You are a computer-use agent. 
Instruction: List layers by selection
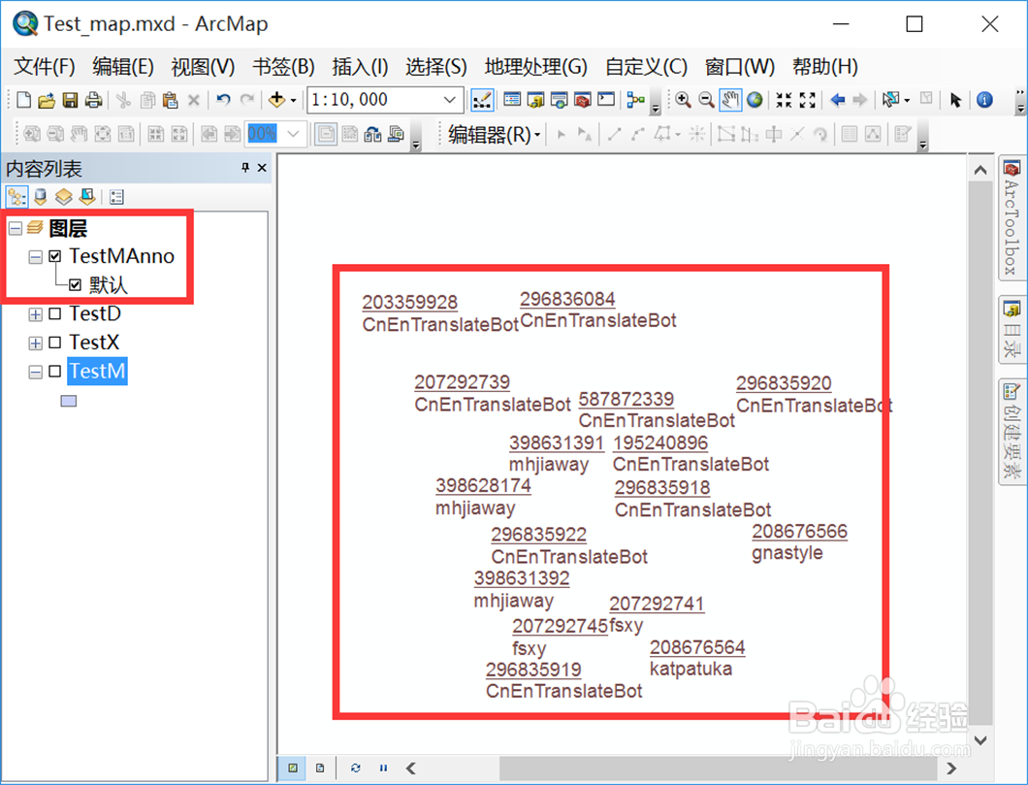click(x=87, y=197)
